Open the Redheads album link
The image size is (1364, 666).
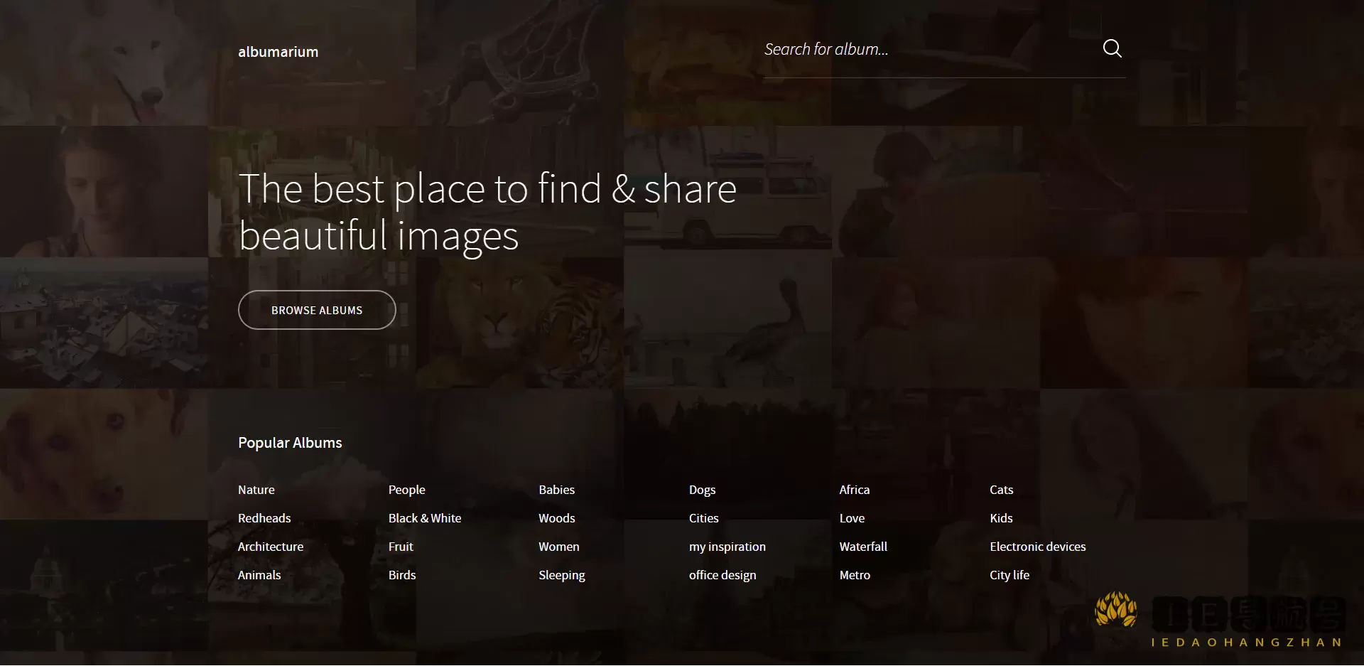pyautogui.click(x=264, y=518)
